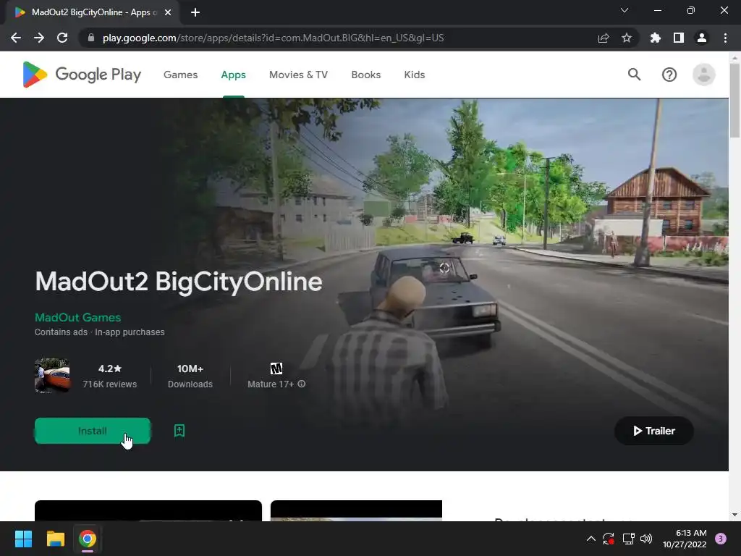Click the 716K reviews text
Screen dimensions: 741x556
click(110, 384)
